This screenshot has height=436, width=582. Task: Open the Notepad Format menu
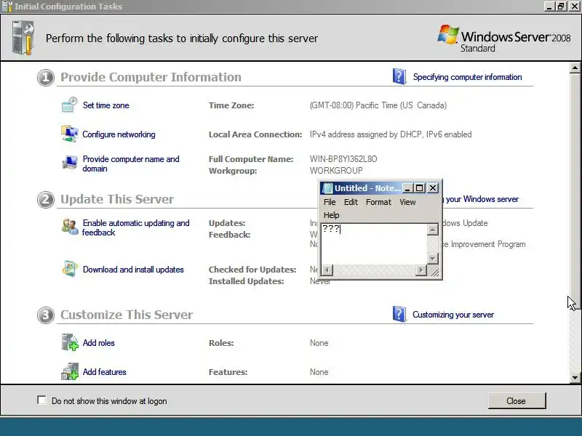tap(378, 202)
